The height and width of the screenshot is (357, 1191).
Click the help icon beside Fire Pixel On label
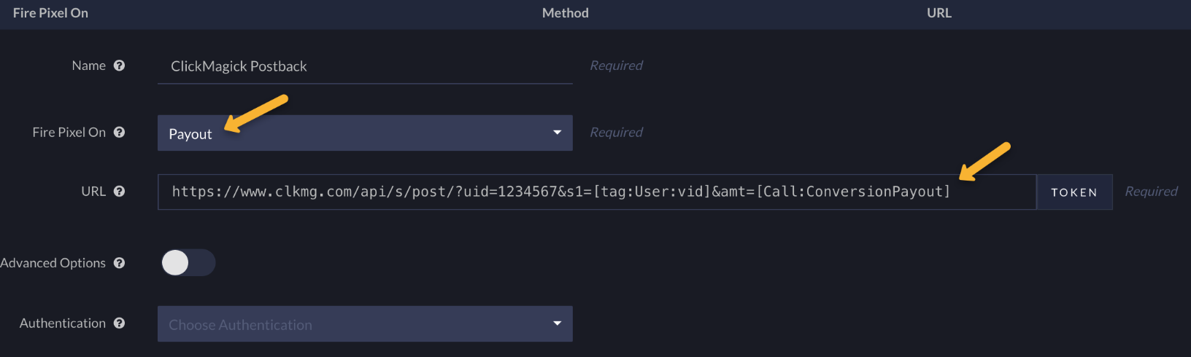[120, 132]
